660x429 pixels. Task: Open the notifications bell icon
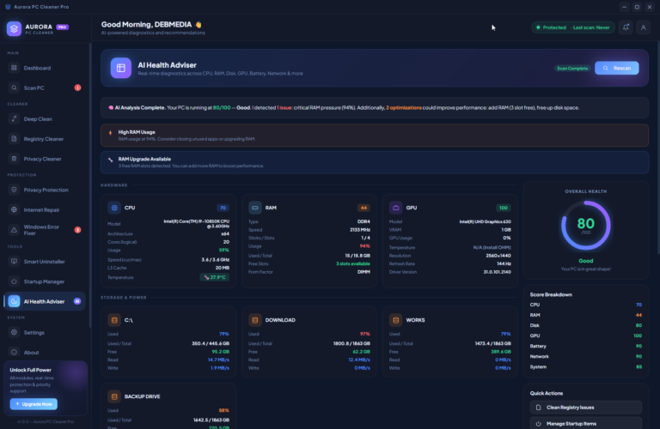coord(626,27)
